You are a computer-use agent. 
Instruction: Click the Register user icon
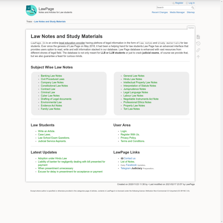click(173, 3)
